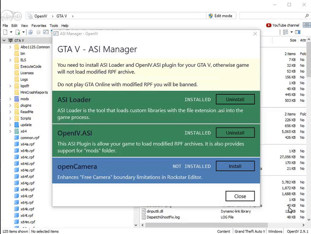Screen dimensions: 311x234
Task: Open the Tools menu
Action: pos(54,25)
